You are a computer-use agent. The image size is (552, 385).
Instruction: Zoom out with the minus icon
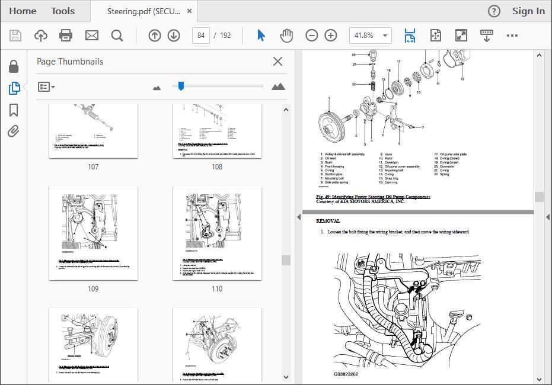coord(311,36)
